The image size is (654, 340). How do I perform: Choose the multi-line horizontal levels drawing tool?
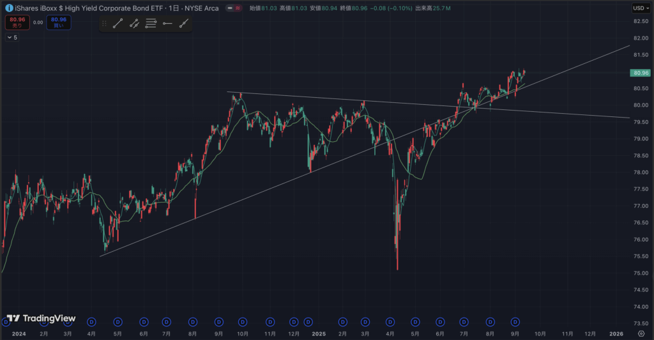pyautogui.click(x=151, y=24)
